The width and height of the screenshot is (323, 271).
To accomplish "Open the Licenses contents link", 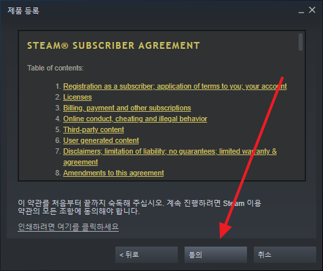I will (77, 97).
